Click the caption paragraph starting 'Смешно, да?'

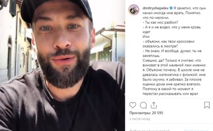[x=174, y=77]
